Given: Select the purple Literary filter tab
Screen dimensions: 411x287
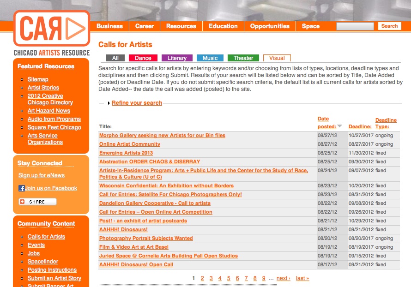Looking at the screenshot, I should tap(177, 58).
